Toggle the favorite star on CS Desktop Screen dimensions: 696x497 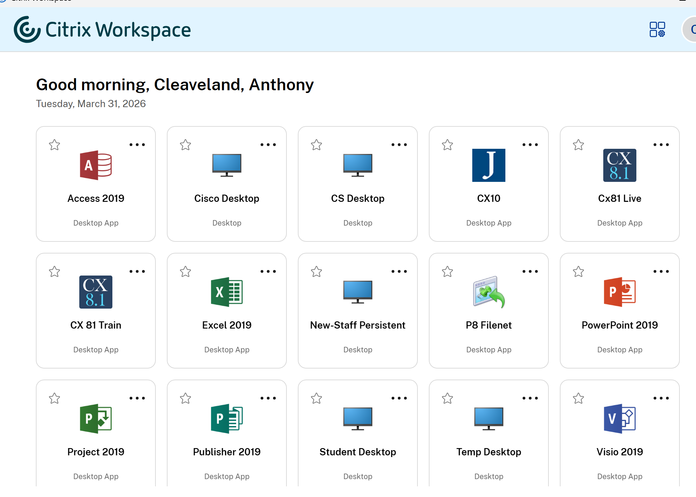(316, 145)
